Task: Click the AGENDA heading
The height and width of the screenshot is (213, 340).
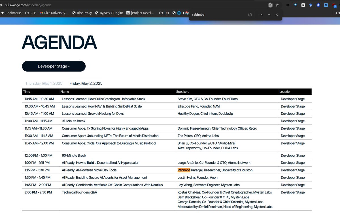Action: pos(59,42)
